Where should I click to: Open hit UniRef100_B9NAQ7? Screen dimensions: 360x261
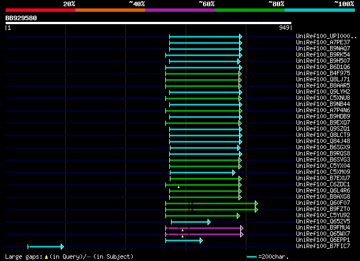pyautogui.click(x=323, y=49)
